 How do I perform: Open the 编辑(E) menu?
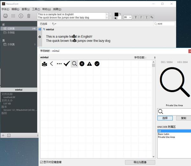[15, 9]
